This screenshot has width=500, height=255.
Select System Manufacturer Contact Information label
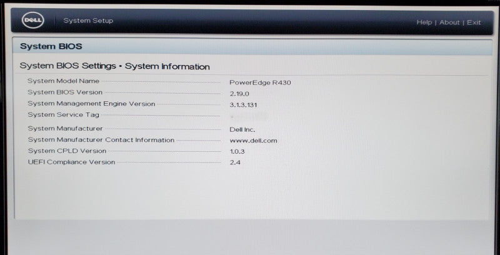101,140
